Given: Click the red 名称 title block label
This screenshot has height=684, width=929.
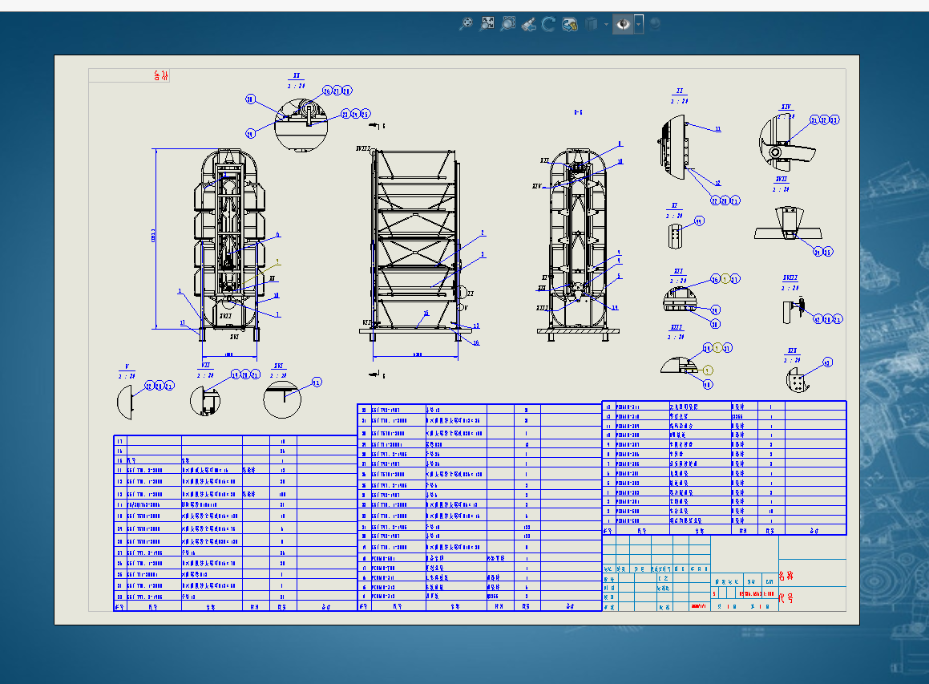Looking at the screenshot, I should click(786, 576).
